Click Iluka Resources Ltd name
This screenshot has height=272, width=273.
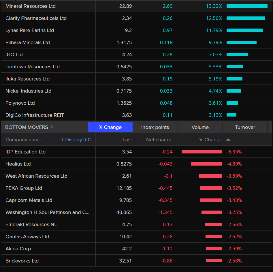tap(27, 79)
